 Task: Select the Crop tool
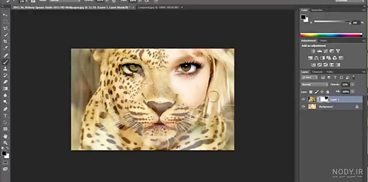point(5,42)
